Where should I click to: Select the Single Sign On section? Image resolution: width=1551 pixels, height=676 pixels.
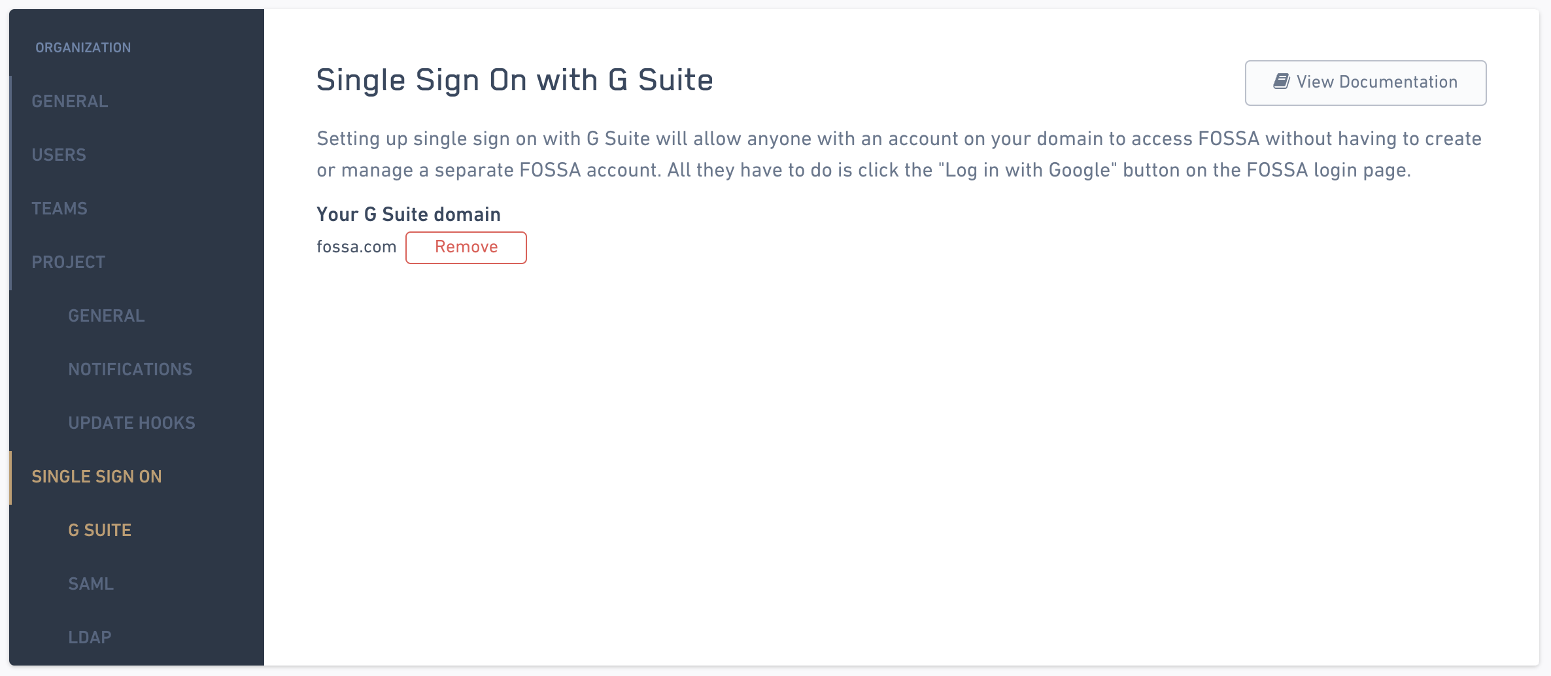tap(97, 477)
